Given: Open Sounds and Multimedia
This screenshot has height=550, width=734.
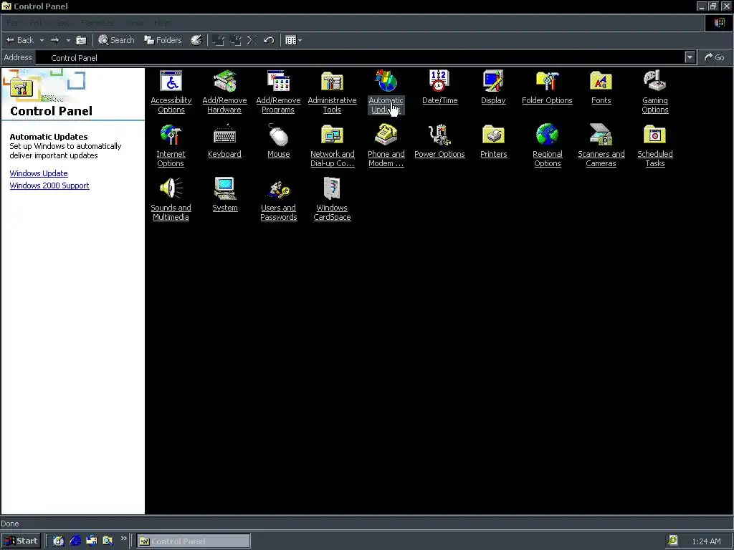Looking at the screenshot, I should [x=171, y=199].
